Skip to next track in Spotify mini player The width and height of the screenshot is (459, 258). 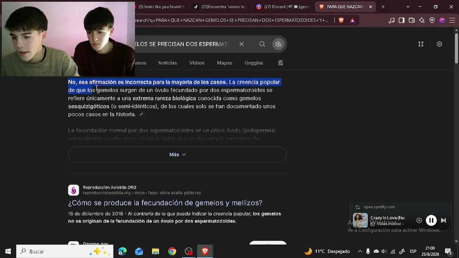[x=443, y=220]
